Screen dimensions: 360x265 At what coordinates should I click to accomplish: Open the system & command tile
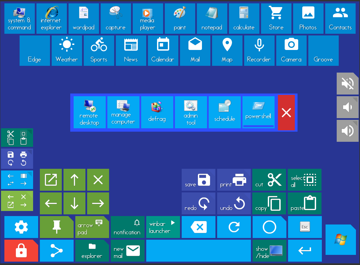click(20, 19)
